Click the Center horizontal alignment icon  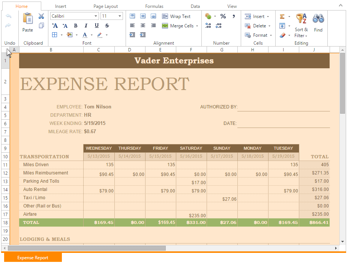pyautogui.click(x=143, y=26)
